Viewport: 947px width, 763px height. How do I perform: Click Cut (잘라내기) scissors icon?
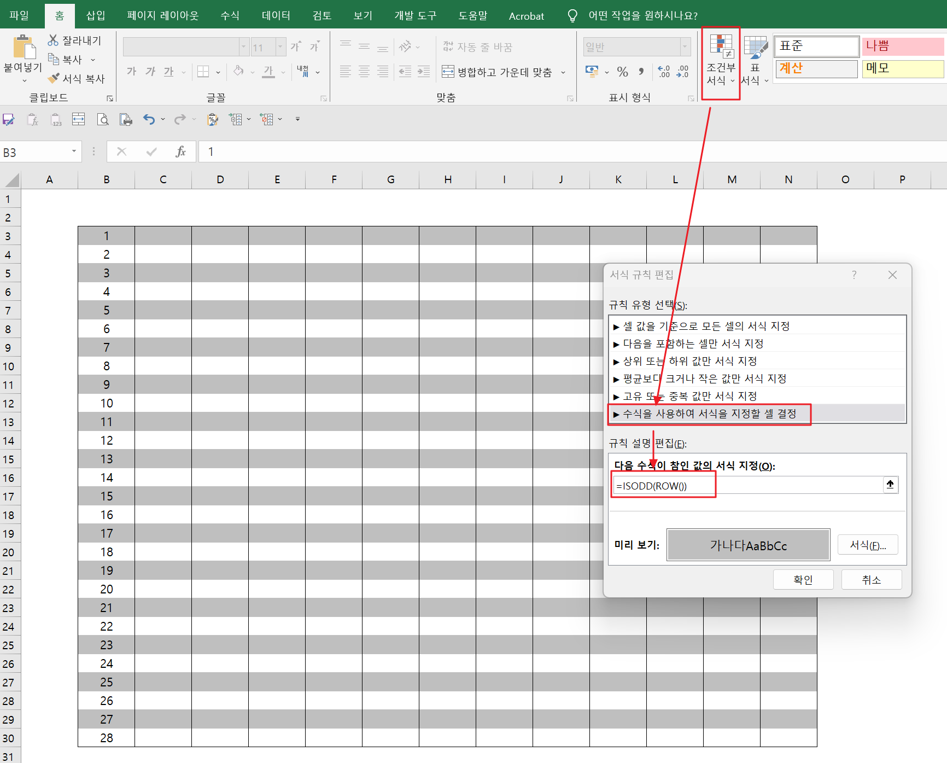[53, 40]
